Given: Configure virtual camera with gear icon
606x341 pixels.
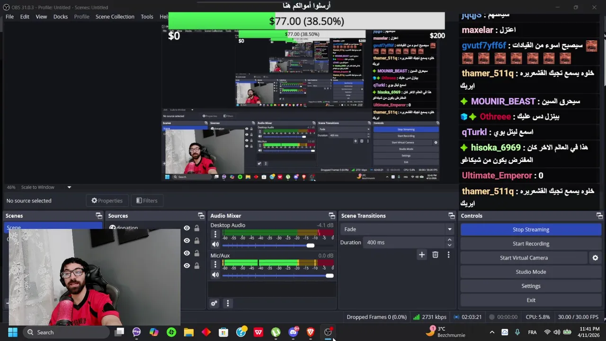Looking at the screenshot, I should coord(595,258).
